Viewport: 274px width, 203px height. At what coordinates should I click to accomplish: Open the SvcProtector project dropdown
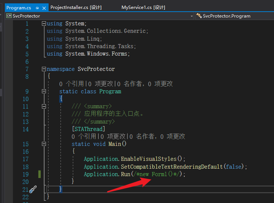pos(191,16)
